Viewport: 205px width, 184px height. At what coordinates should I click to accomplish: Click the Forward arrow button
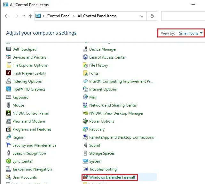[x=16, y=16]
